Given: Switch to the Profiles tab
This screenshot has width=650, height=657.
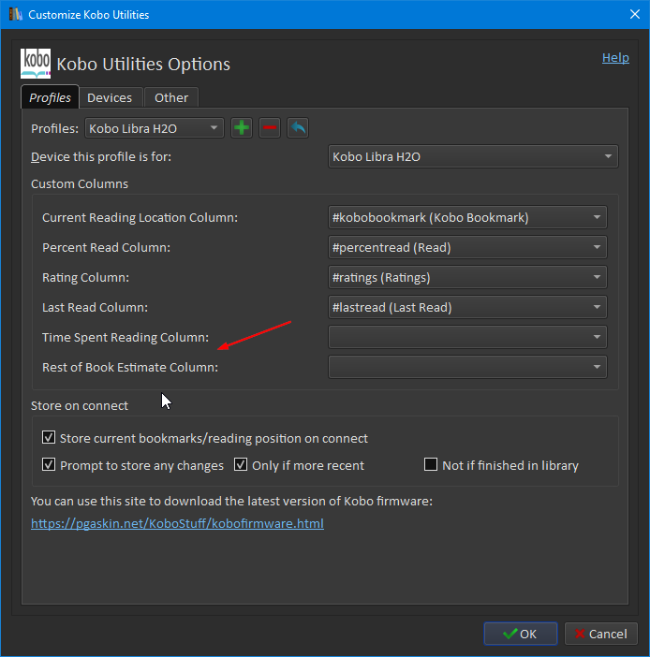Looking at the screenshot, I should pos(50,97).
